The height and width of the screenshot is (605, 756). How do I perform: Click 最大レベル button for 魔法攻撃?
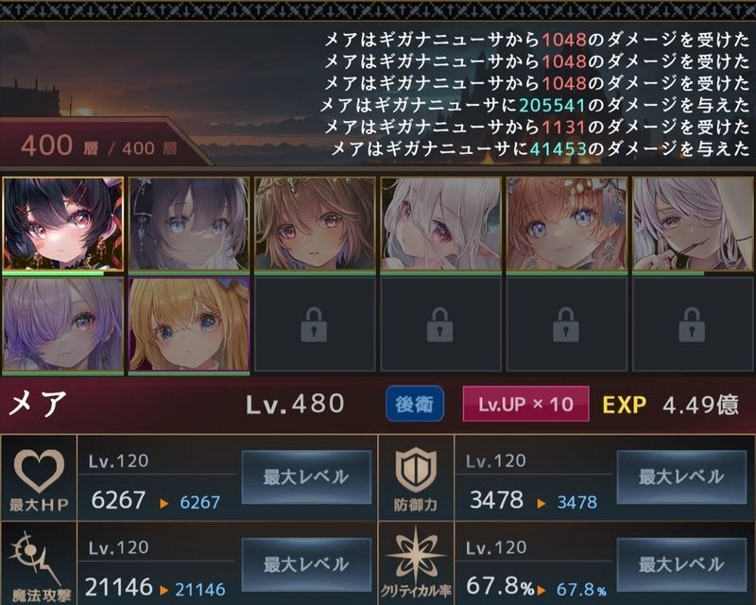pos(306,564)
